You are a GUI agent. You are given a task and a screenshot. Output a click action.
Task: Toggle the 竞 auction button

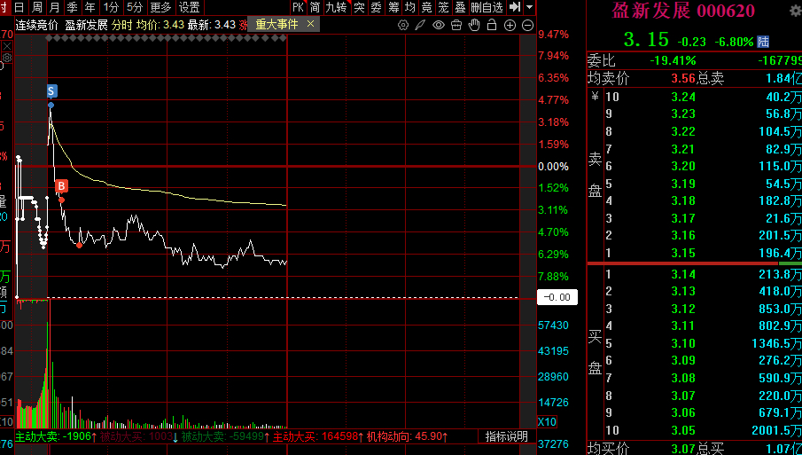(426, 7)
